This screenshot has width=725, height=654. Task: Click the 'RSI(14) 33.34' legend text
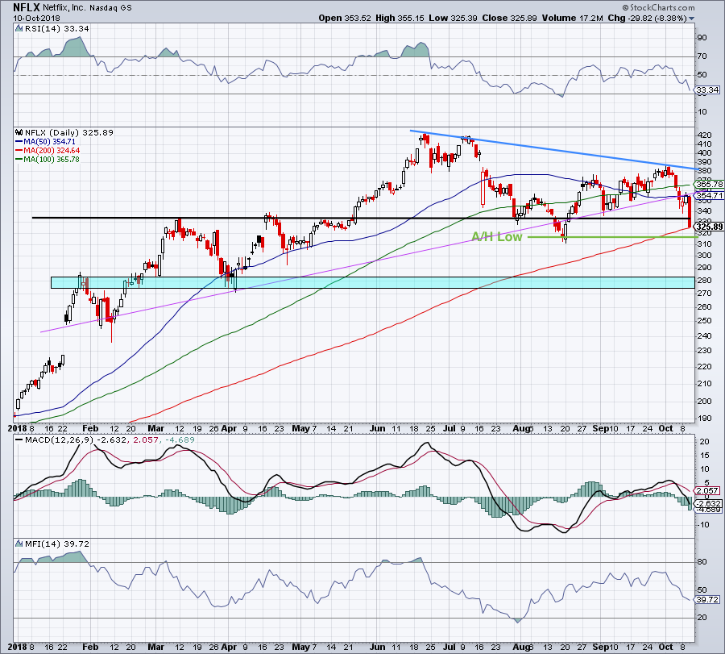click(x=57, y=28)
